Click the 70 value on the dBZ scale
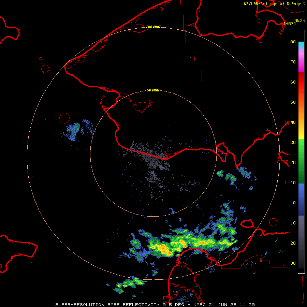The width and height of the screenshot is (307, 307). pyautogui.click(x=293, y=62)
